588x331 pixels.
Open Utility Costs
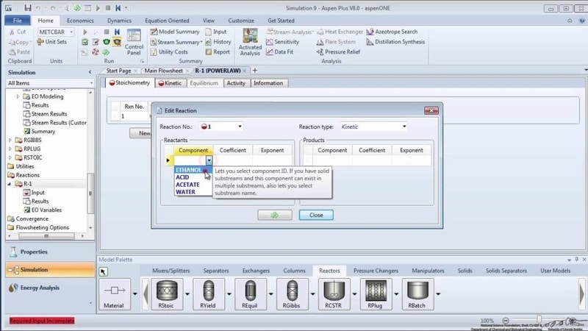(x=169, y=51)
